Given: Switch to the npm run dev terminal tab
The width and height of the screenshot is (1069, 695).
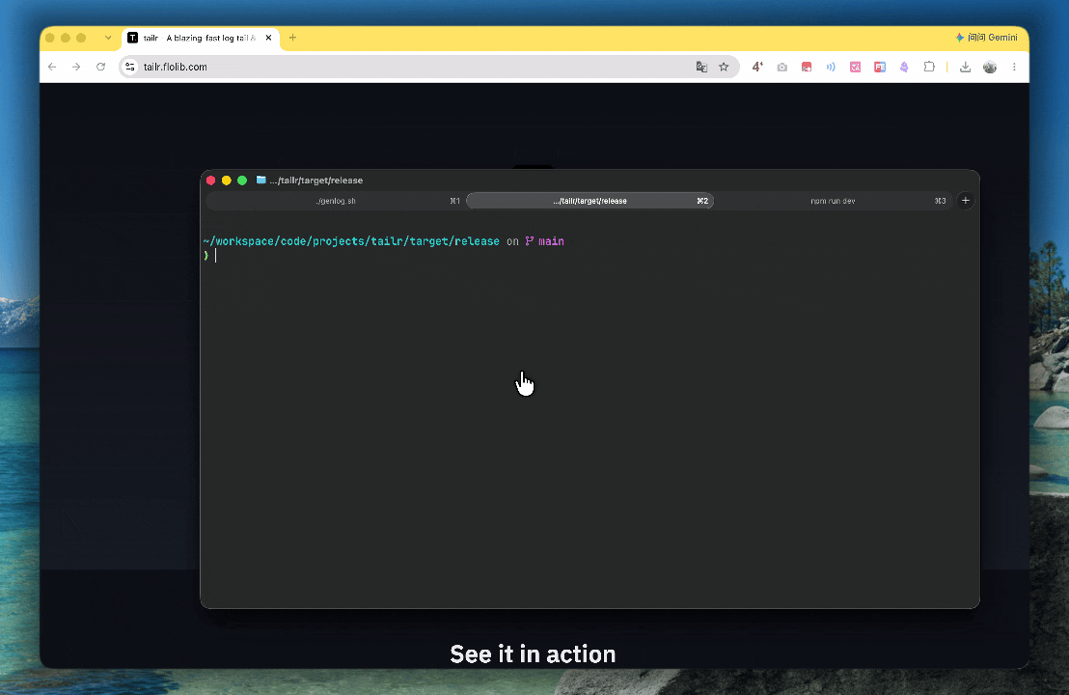Looking at the screenshot, I should (x=834, y=201).
